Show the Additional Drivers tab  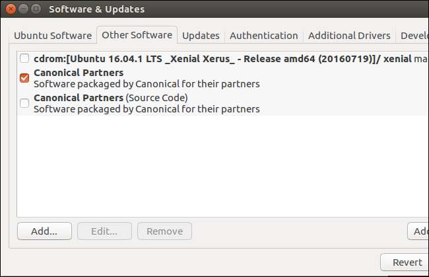pyautogui.click(x=348, y=36)
